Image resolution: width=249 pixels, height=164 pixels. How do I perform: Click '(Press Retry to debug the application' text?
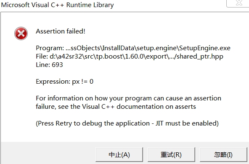click(x=93, y=123)
